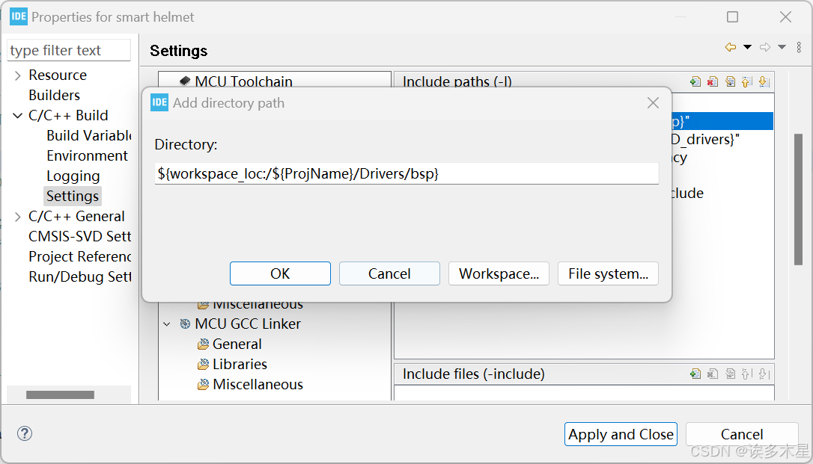The width and height of the screenshot is (813, 464).
Task: Expand the Resource tree node
Action: 18,75
